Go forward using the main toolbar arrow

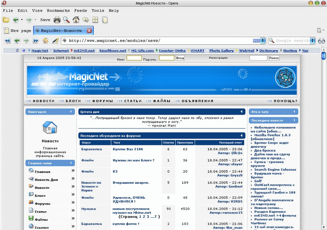pyautogui.click(x=29, y=20)
